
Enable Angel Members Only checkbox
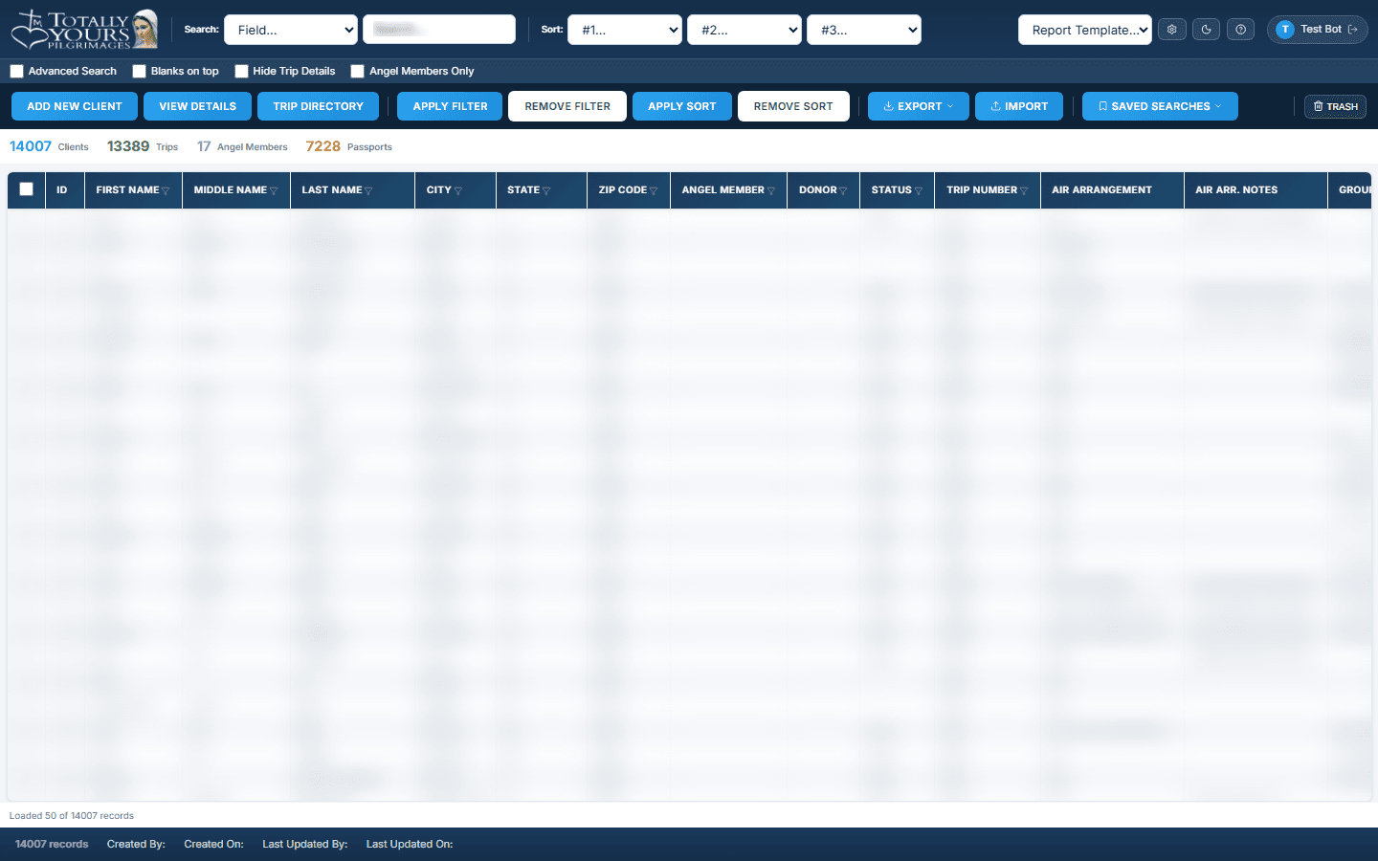(x=357, y=71)
